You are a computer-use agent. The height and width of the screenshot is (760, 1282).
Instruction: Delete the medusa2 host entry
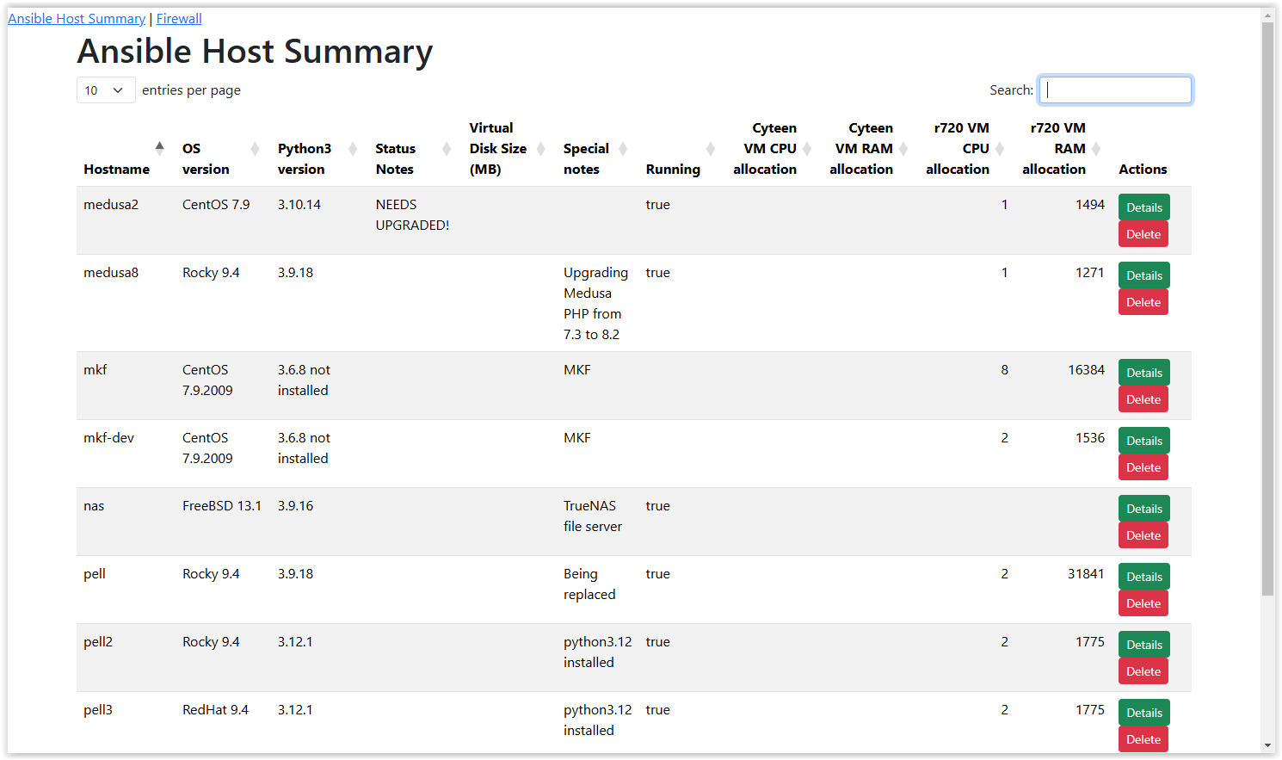click(1143, 234)
